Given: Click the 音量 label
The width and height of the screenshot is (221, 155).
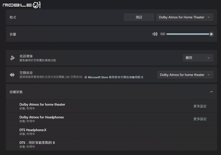Looking at the screenshot, I should (x=13, y=34).
